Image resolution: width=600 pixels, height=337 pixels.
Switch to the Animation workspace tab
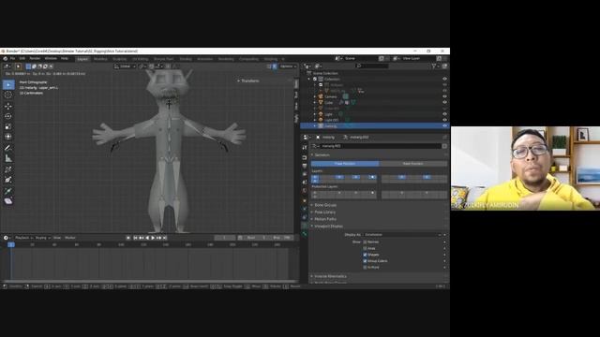point(204,59)
